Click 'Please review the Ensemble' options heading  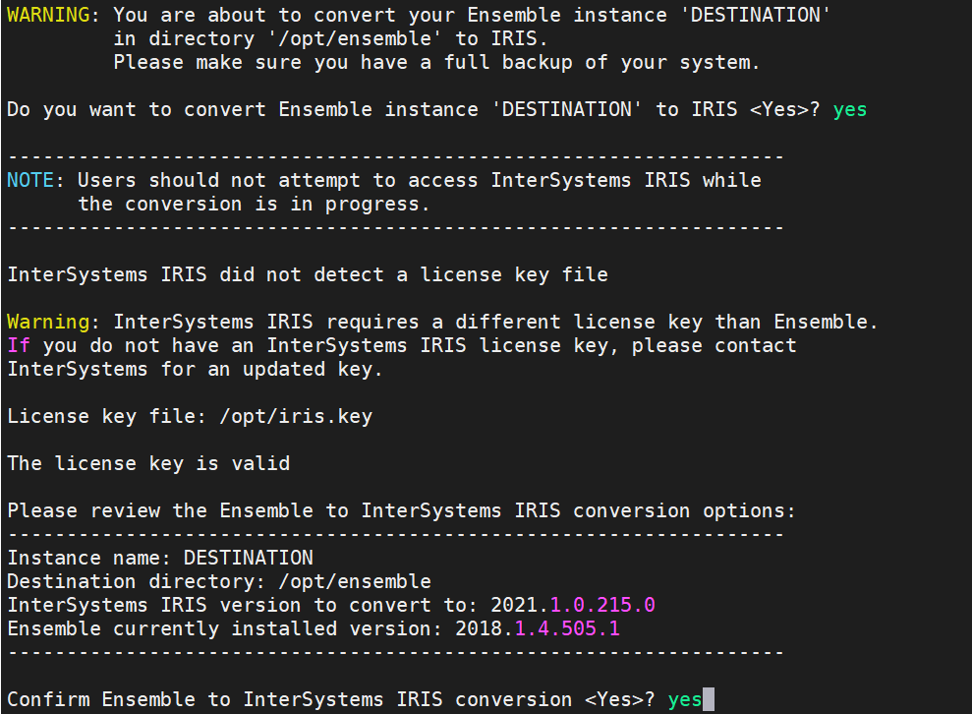pyautogui.click(x=401, y=510)
